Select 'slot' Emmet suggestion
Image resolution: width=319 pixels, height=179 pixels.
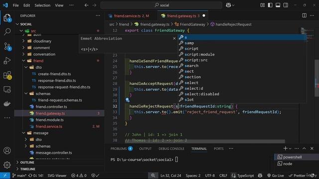point(242,99)
